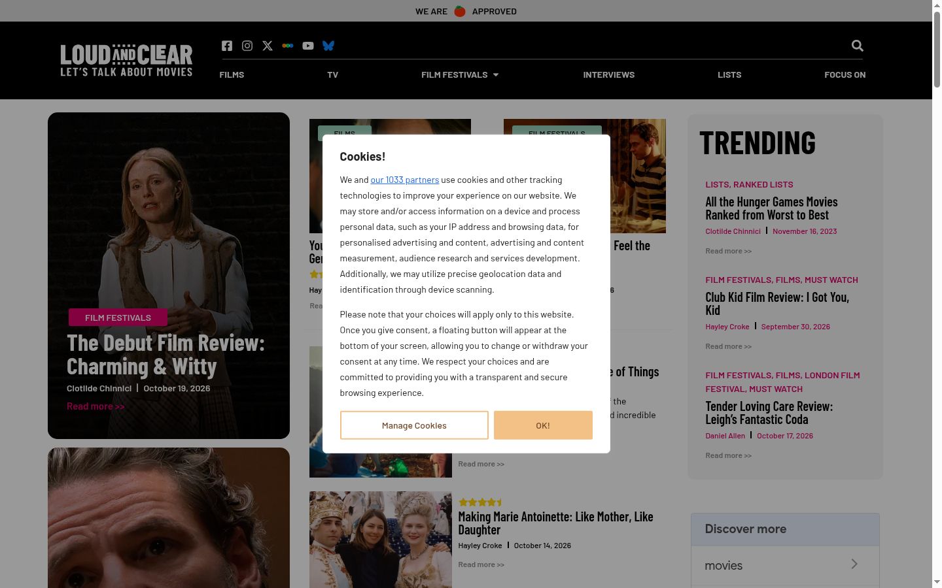Click the close-up bearded man thumbnail
Viewport: 942px width, 588px height.
[169, 517]
